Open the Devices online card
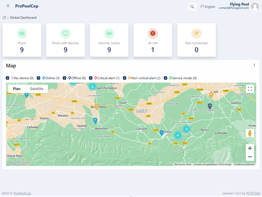The width and height of the screenshot is (262, 197). (109, 40)
